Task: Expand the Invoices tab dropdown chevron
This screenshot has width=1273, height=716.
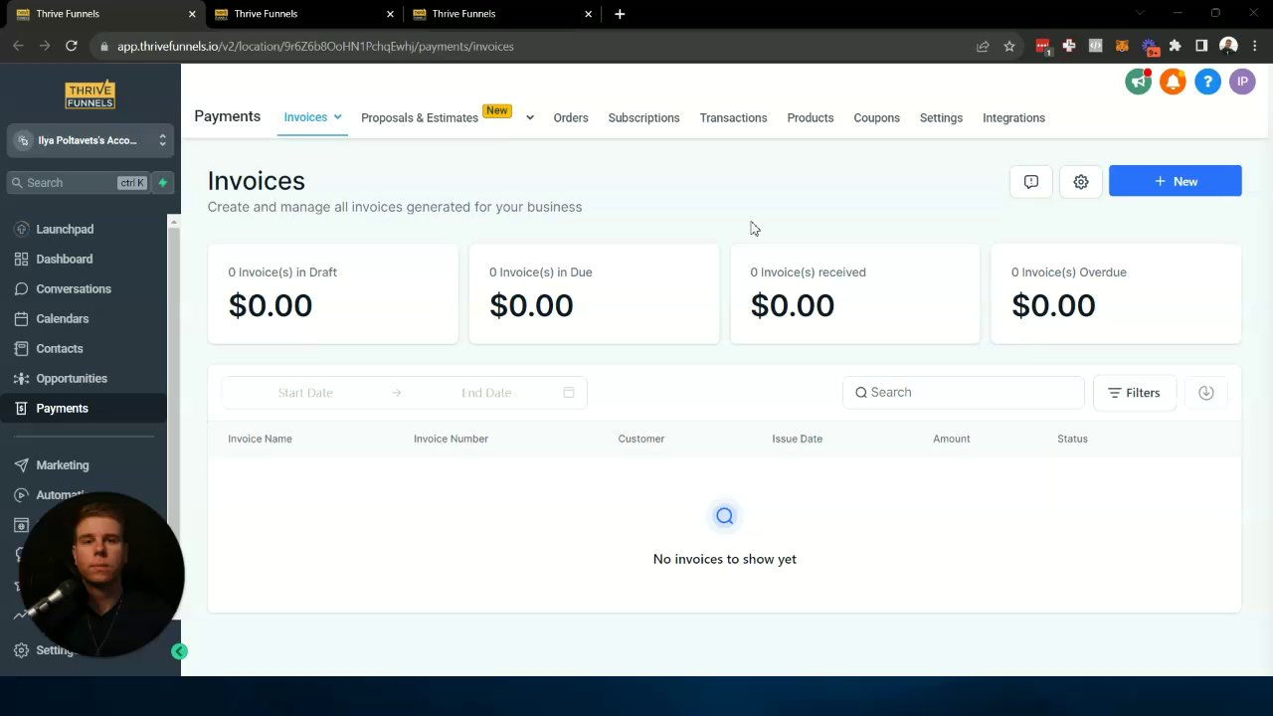Action: coord(338,117)
